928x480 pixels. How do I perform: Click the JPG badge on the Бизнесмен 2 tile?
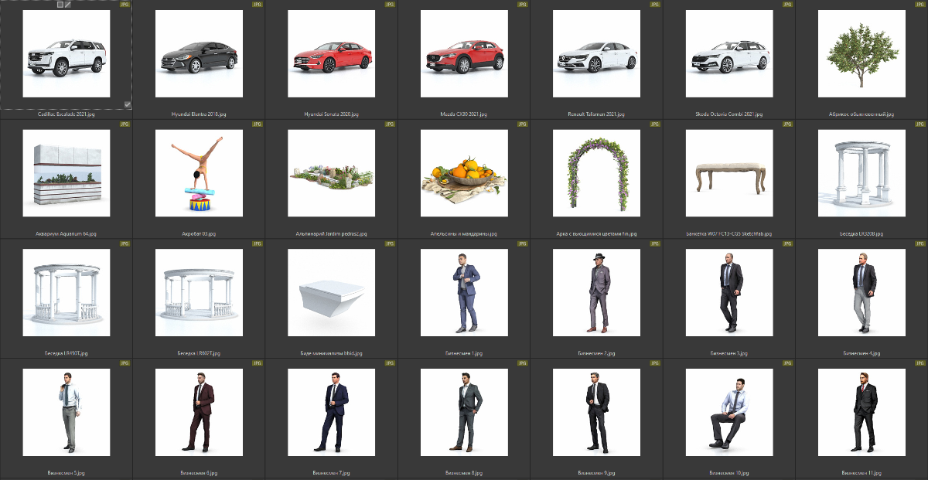[x=655, y=243]
